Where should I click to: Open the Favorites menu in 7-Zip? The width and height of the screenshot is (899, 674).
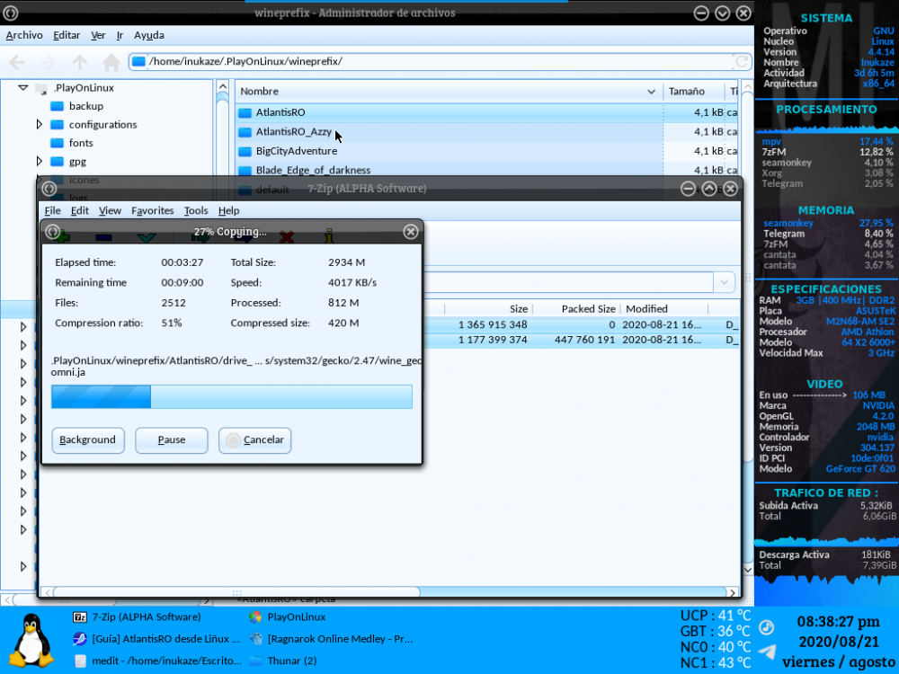coord(152,210)
